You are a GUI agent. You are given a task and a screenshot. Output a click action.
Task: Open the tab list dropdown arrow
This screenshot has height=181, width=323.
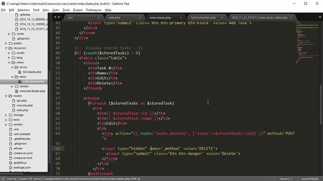320,17
